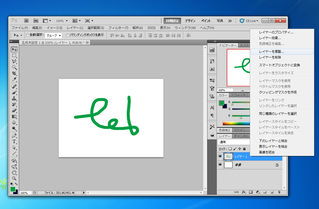Select the Clone Stamp tool
This screenshot has height=209, width=319.
14,99
